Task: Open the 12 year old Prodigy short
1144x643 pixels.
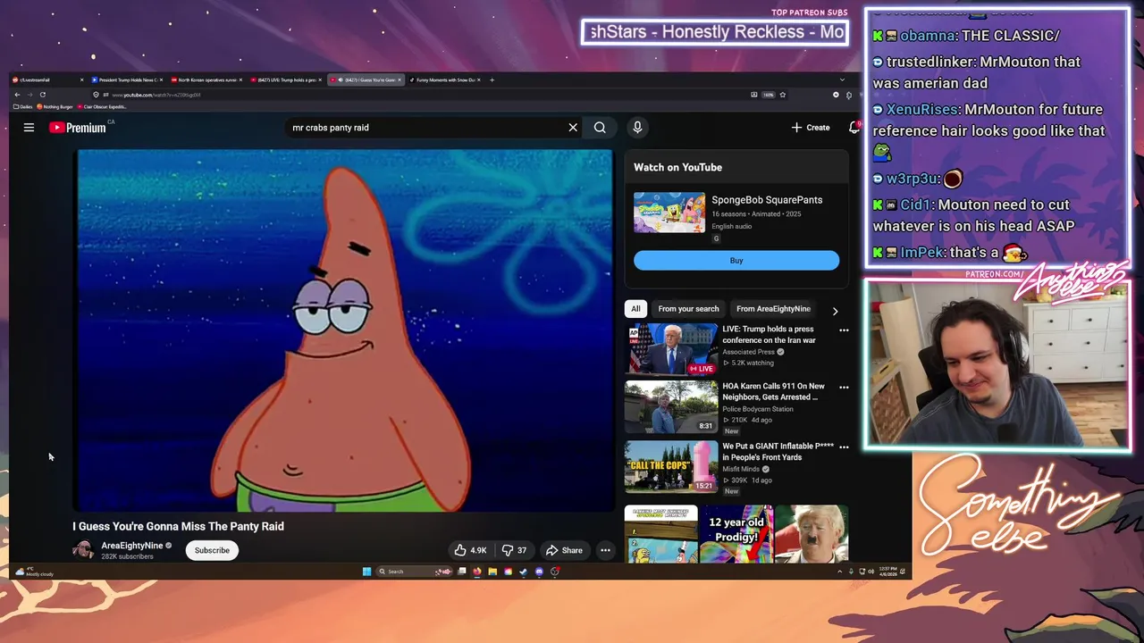Action: [736, 534]
